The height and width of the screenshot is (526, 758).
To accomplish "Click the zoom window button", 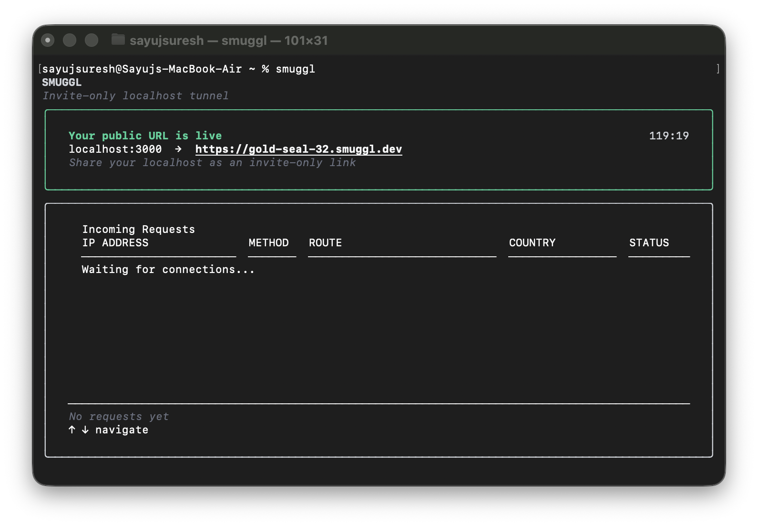I will pyautogui.click(x=92, y=41).
